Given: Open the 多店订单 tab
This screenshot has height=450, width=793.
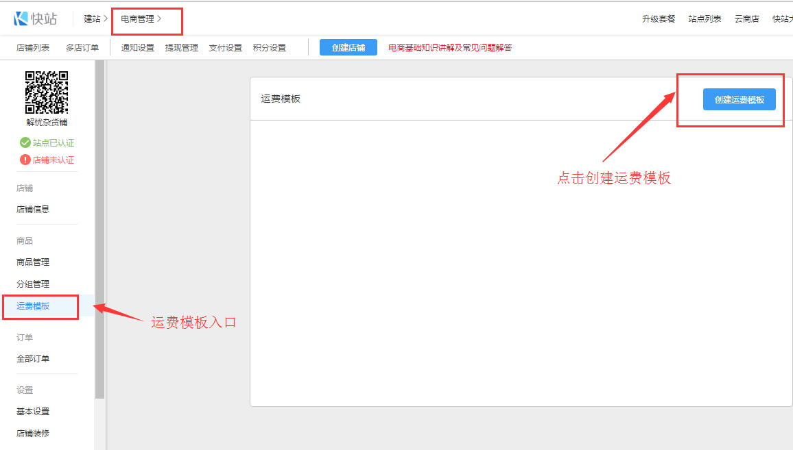Looking at the screenshot, I should click(x=82, y=48).
